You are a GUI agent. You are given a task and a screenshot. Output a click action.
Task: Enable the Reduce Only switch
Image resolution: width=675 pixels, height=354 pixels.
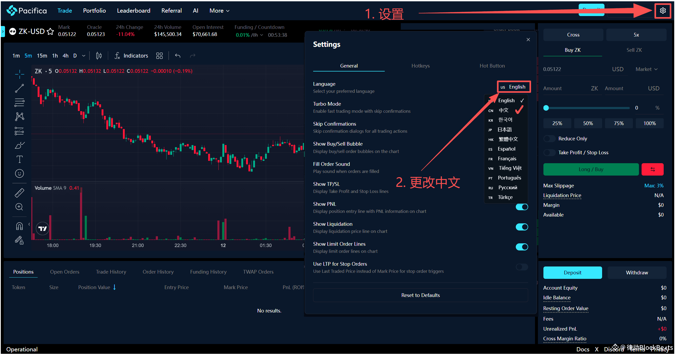[x=549, y=139]
